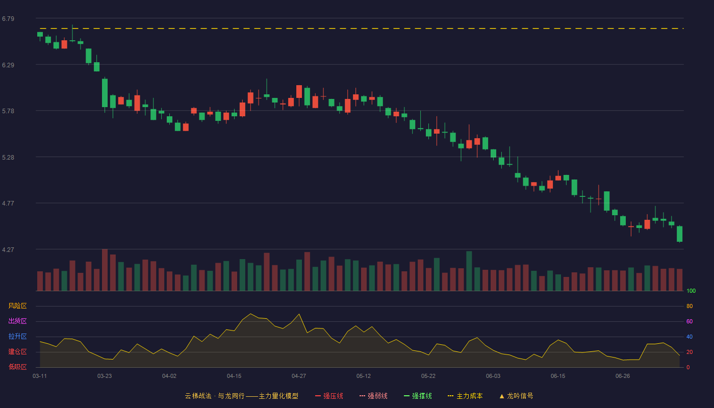Click the yellow triangle 龙吟信号 icon
Viewport: 714px width, 408px height.
point(501,396)
